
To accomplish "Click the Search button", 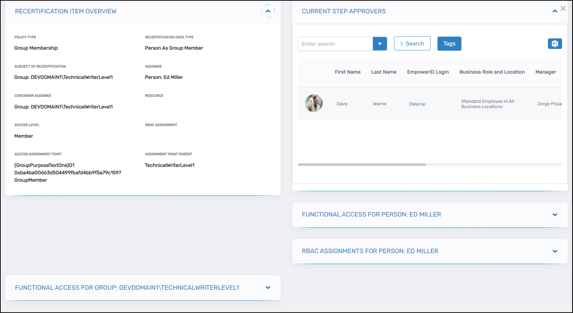I will point(412,44).
